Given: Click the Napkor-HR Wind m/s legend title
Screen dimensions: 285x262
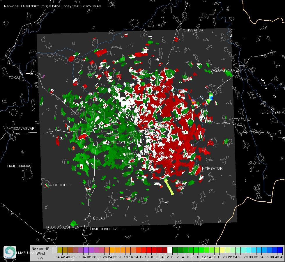Looking at the screenshot, I should (x=40, y=254).
